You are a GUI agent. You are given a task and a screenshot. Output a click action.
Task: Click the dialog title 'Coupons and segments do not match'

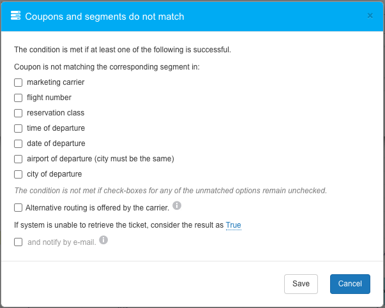[x=104, y=17]
